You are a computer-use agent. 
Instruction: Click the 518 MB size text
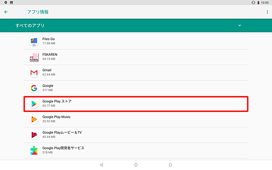[x=48, y=152]
